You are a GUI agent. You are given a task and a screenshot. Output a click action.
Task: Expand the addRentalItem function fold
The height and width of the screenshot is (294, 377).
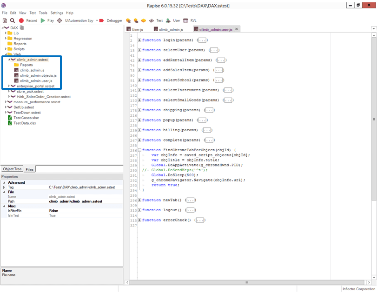click(x=139, y=60)
